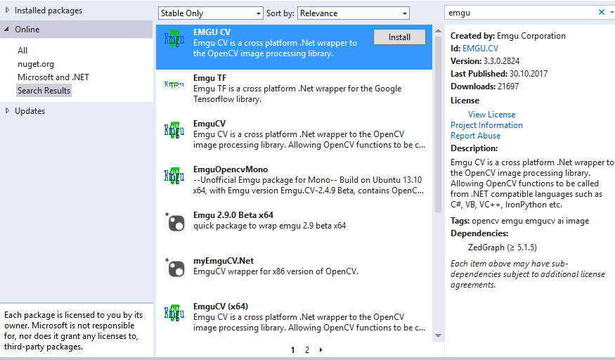Click the Emgu TF package icon
The width and height of the screenshot is (615, 360).
[174, 84]
